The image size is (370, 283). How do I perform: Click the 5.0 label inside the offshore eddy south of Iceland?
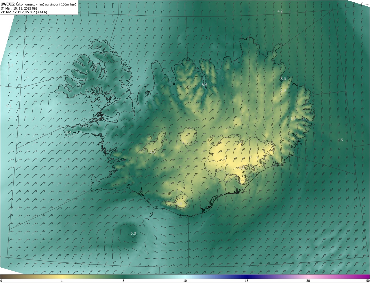coord(133,233)
